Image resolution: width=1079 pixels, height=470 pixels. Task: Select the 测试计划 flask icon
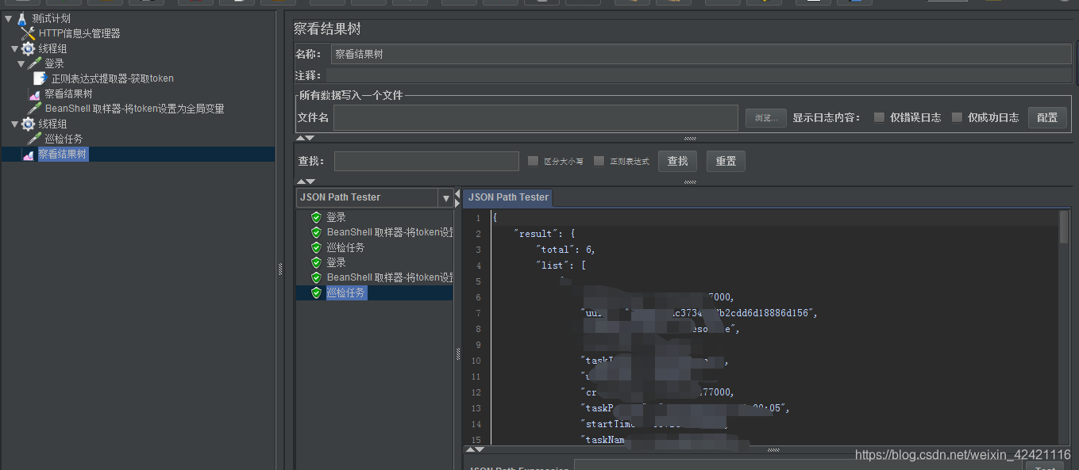(x=21, y=18)
